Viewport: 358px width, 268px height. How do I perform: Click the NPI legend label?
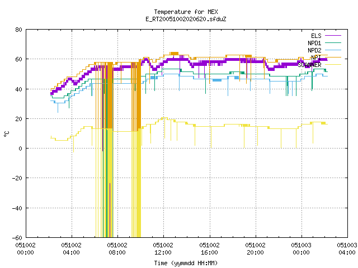pos(316,58)
